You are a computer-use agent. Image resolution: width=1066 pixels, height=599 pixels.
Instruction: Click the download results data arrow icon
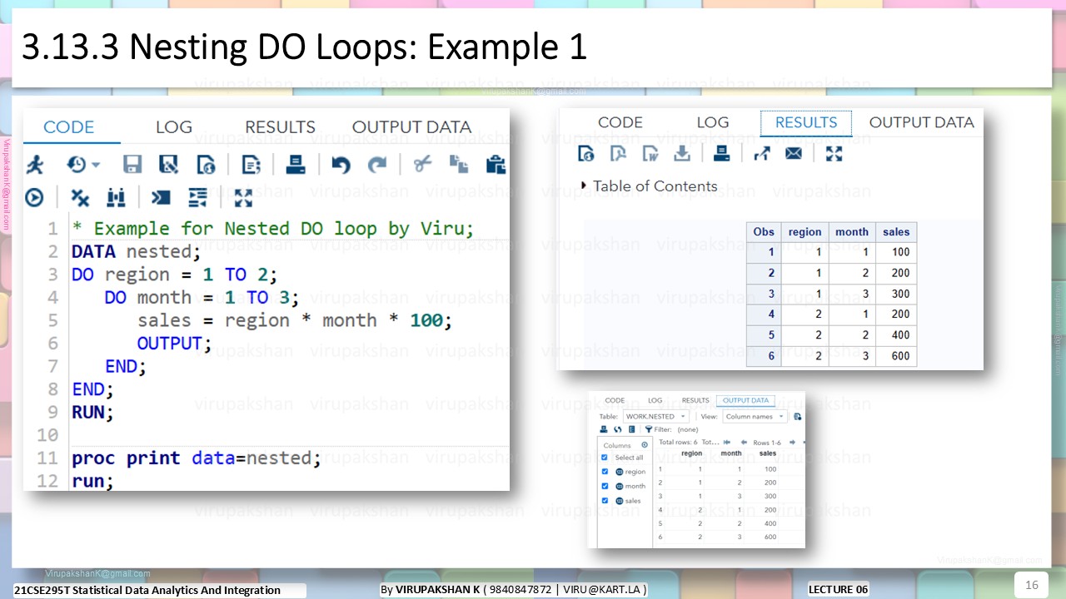tap(682, 154)
